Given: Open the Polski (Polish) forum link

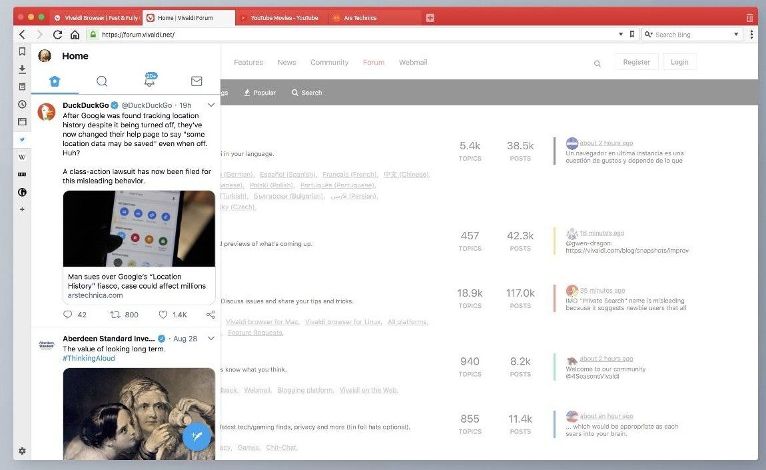Looking at the screenshot, I should point(272,185).
